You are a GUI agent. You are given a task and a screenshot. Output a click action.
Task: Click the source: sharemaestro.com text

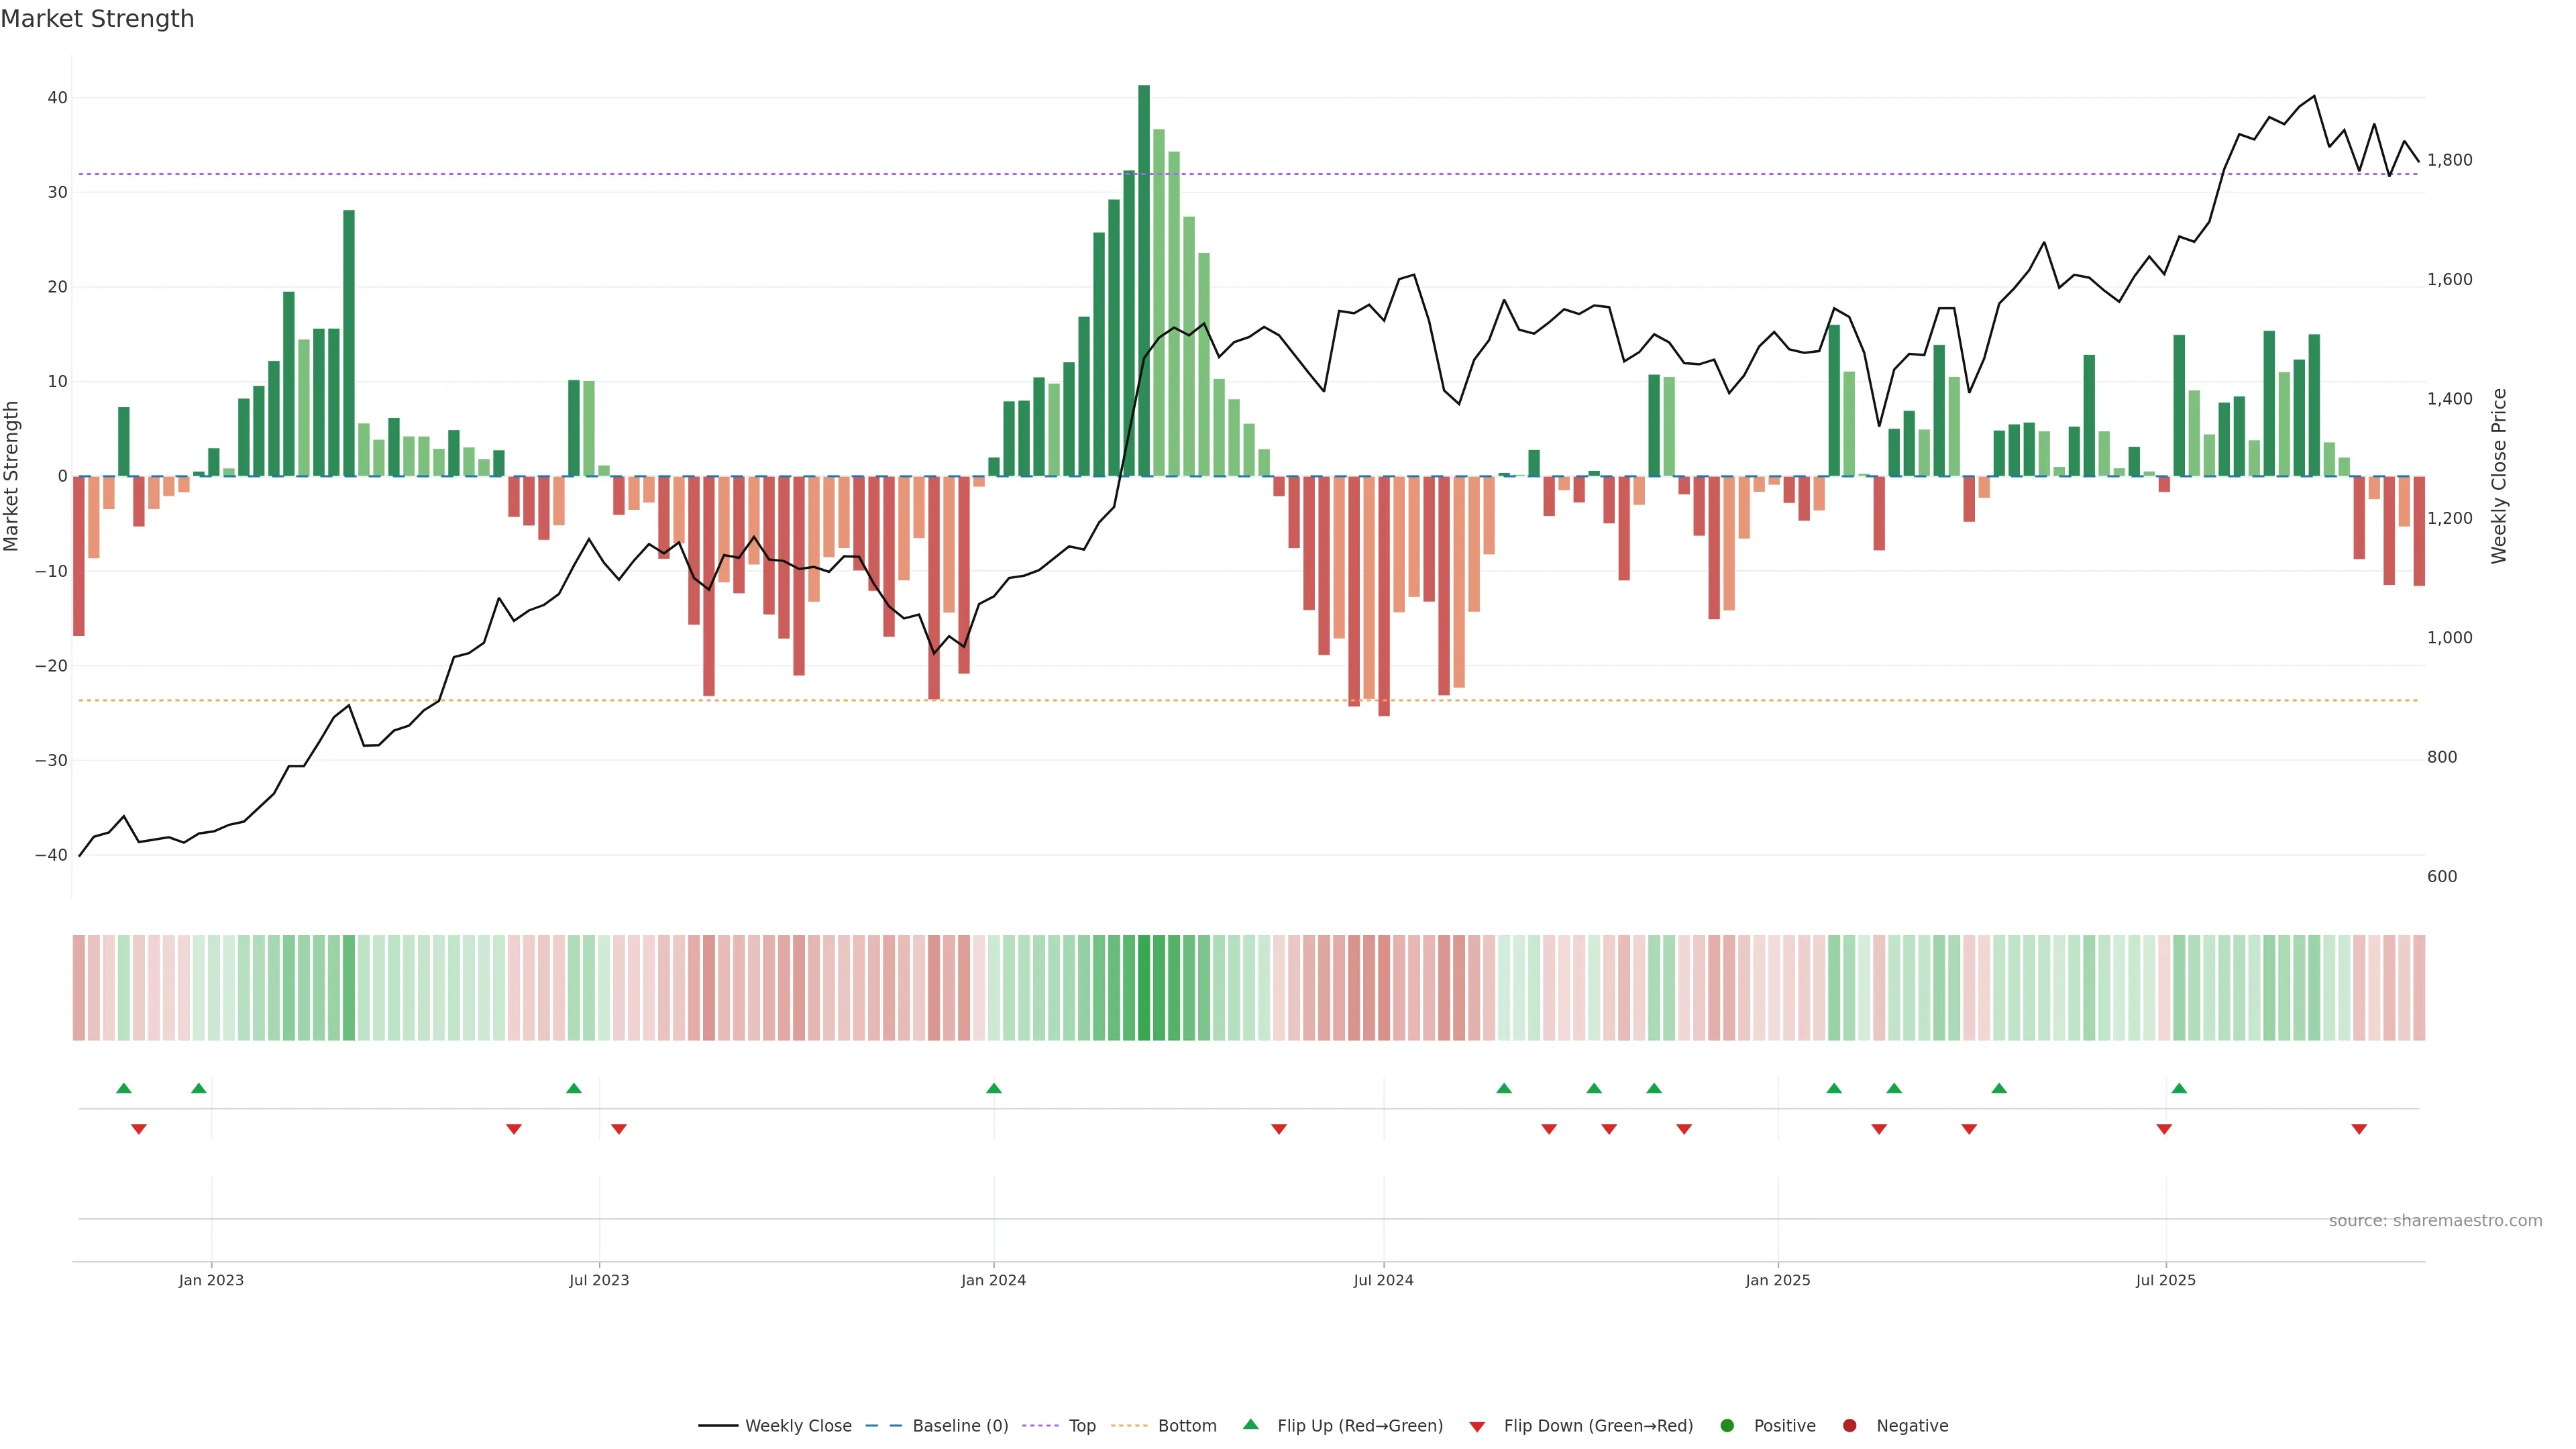coord(2435,1220)
